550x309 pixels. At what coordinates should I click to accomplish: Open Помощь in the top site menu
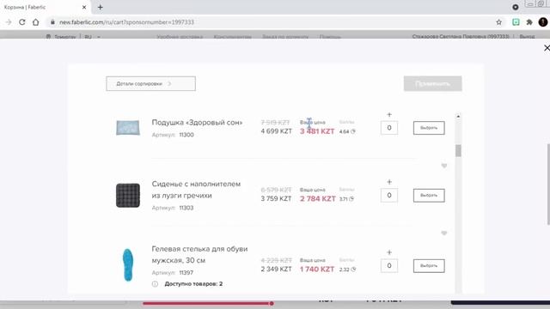point(330,37)
